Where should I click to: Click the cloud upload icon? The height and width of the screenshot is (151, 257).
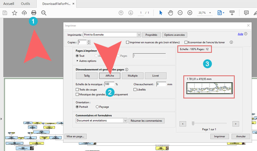click(24, 13)
